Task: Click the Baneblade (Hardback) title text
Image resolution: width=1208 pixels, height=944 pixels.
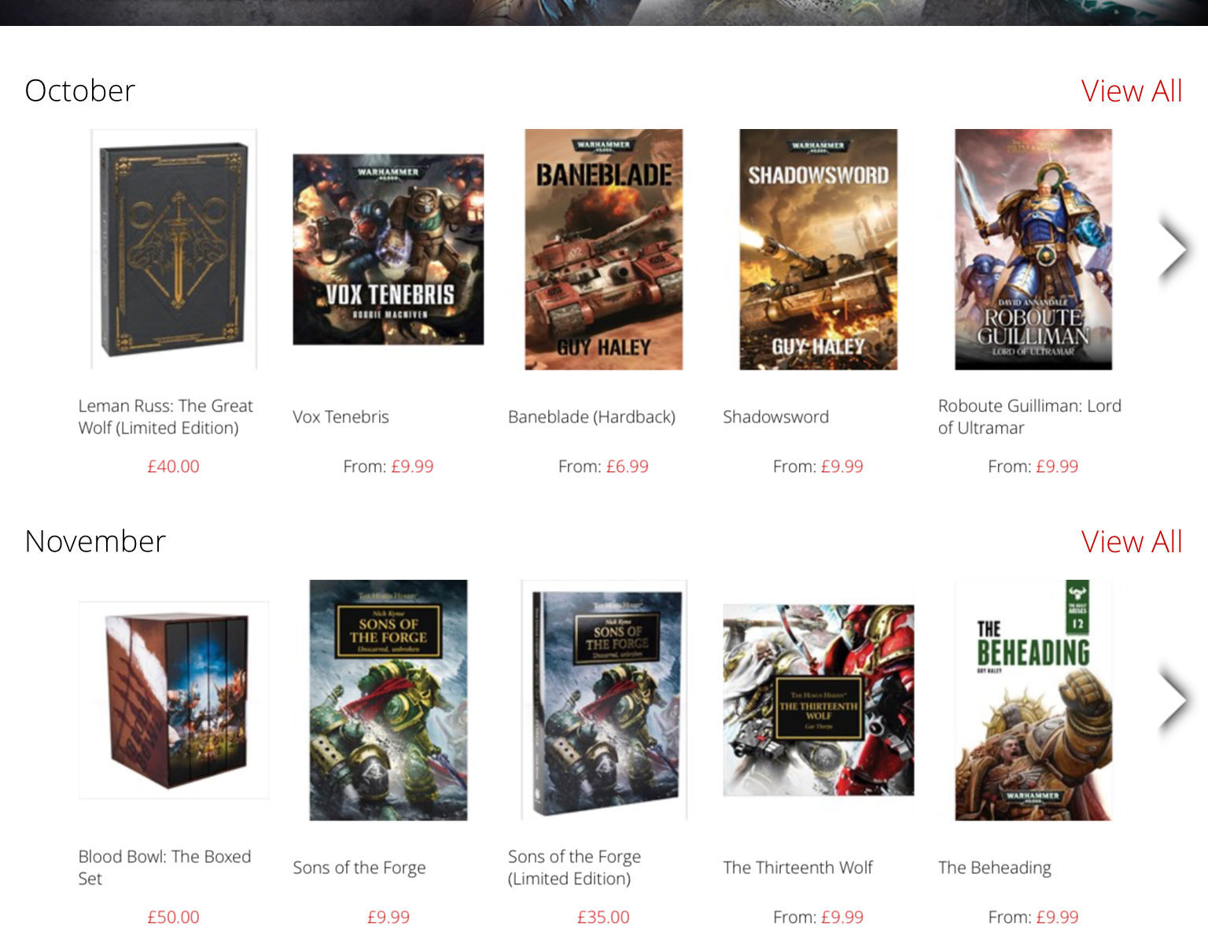Action: (x=591, y=417)
